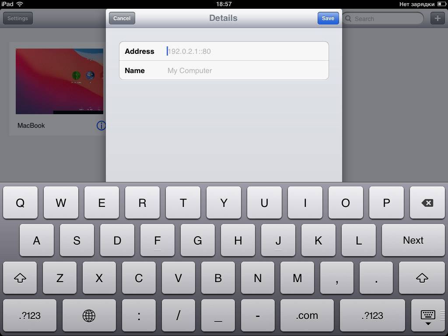The height and width of the screenshot is (336, 448).
Task: Tap the G key
Action: [198, 240]
